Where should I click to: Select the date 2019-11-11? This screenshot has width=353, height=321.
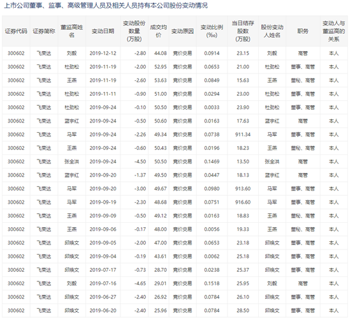[103, 94]
